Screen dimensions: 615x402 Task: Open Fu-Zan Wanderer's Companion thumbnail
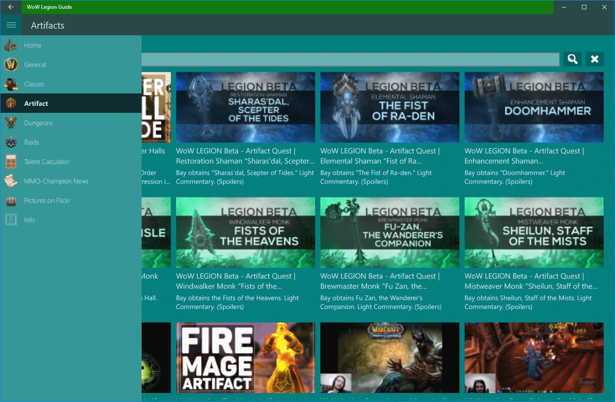tap(390, 233)
